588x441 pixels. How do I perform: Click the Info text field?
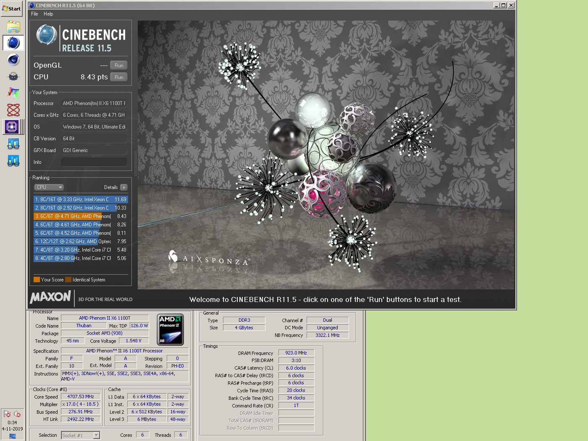[x=94, y=162]
